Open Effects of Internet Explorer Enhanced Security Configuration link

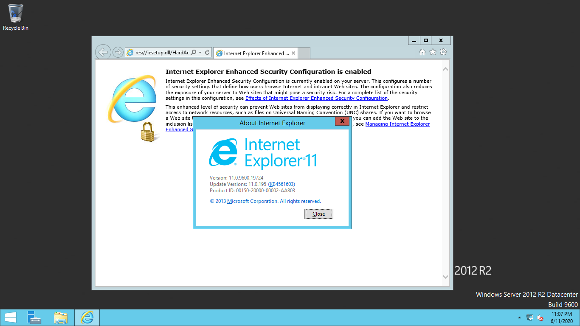coord(316,98)
